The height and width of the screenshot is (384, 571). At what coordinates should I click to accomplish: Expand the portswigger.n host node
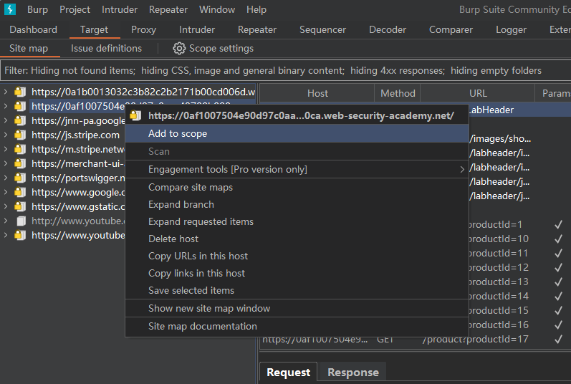pos(6,178)
